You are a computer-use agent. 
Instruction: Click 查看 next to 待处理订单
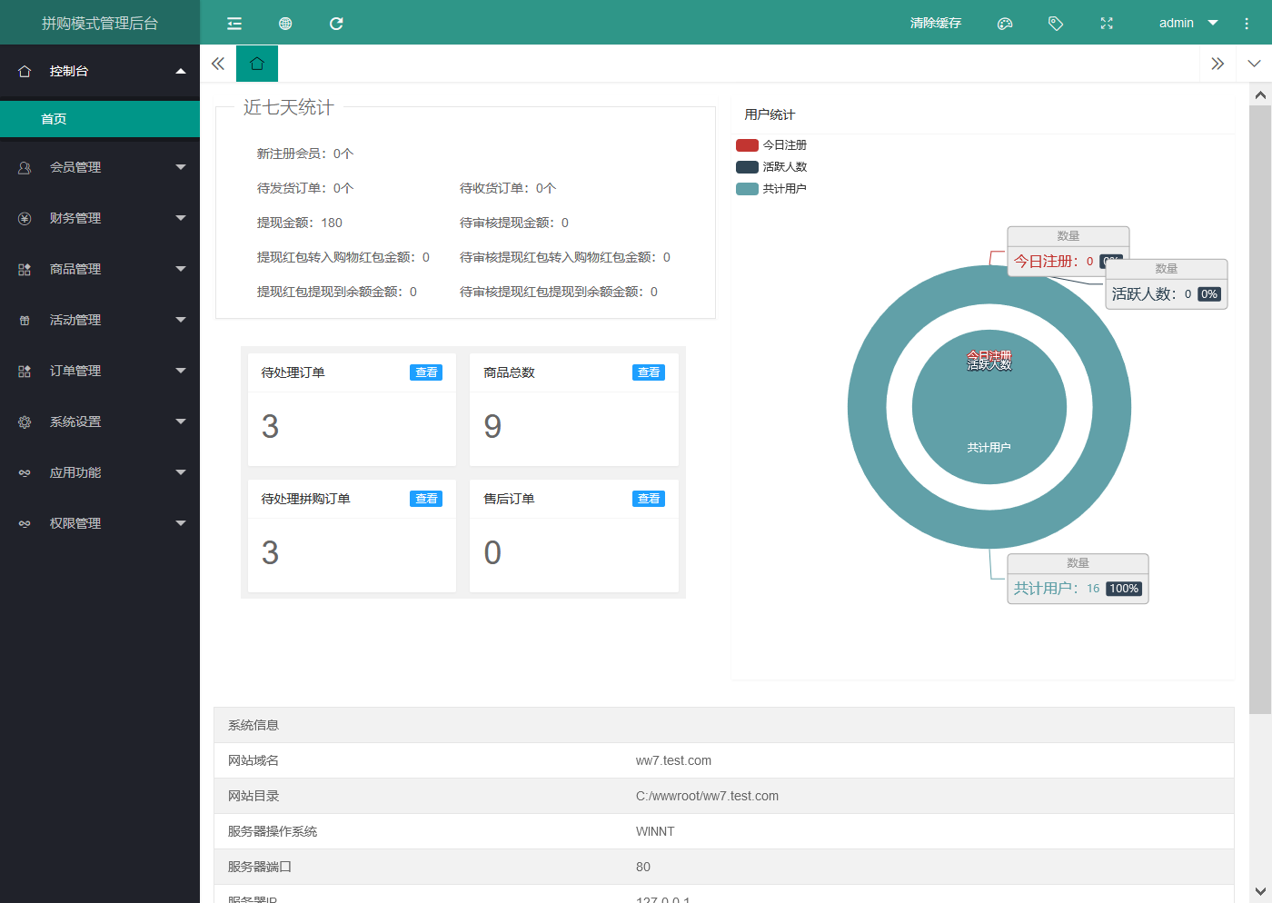point(425,372)
